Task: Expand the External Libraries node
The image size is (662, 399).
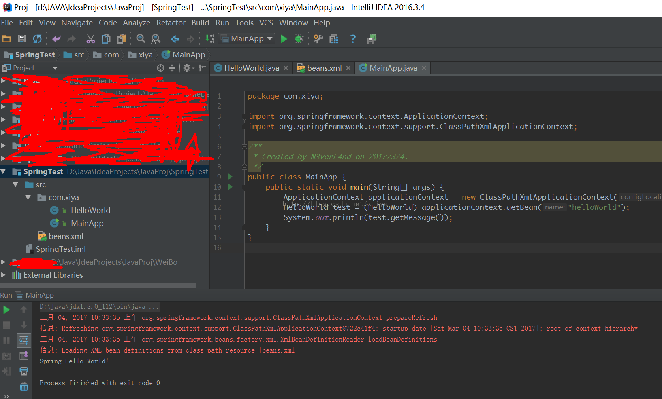Action: click(x=3, y=275)
